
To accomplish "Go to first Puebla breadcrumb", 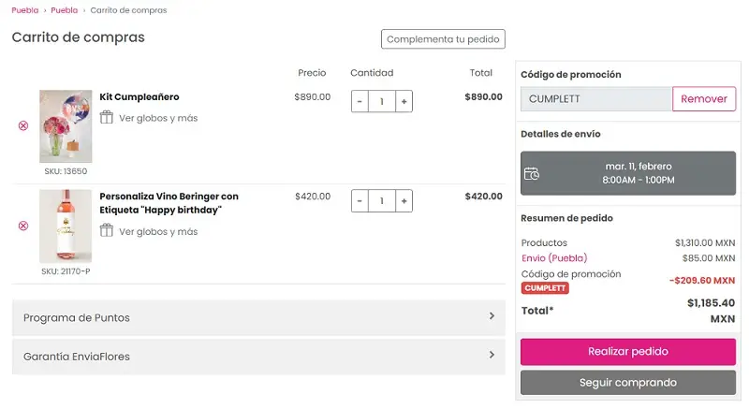I will pyautogui.click(x=25, y=10).
